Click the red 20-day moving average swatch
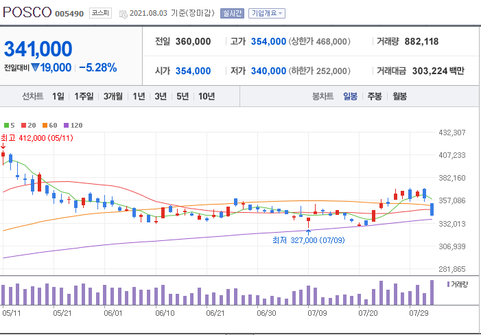This screenshot has width=481, height=335. (x=23, y=125)
